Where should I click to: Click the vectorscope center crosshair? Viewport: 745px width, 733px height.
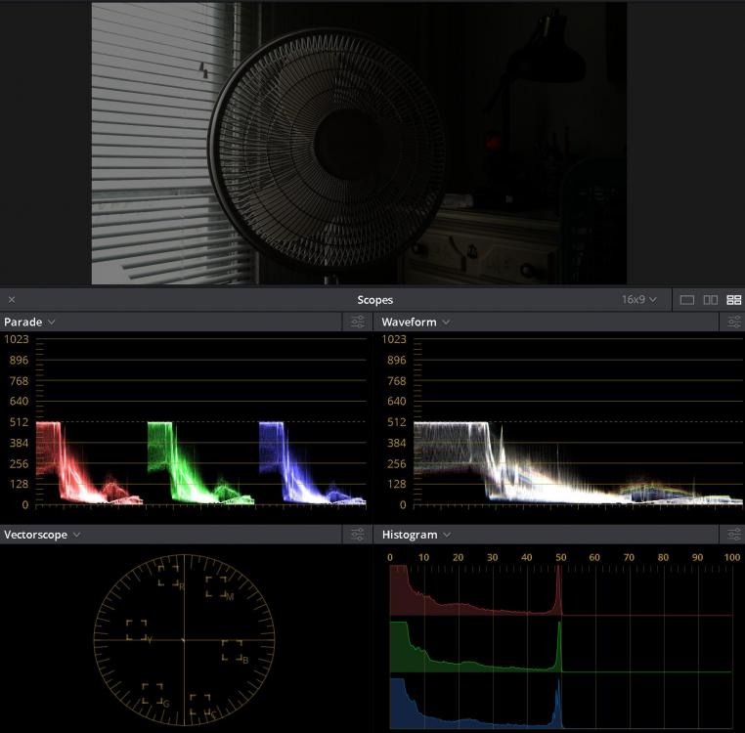point(184,639)
